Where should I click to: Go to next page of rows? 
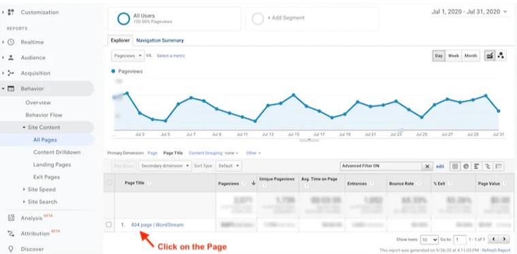point(504,239)
